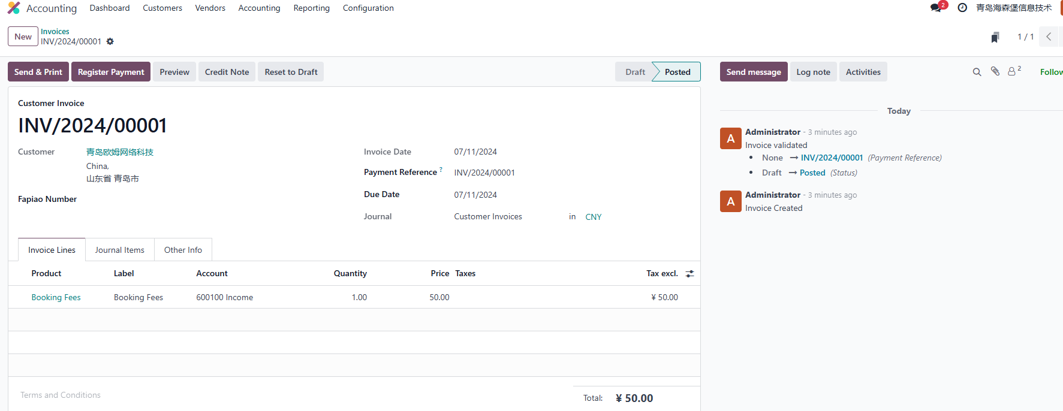Screen dimensions: 1063x411
Task: Open customer 青岛欧姆网络科技 link
Action: [x=120, y=152]
